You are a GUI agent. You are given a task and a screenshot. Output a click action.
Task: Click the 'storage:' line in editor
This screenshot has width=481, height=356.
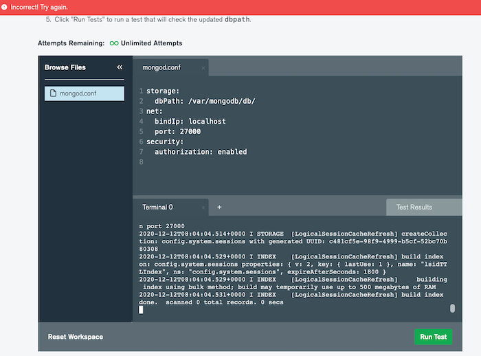click(163, 91)
